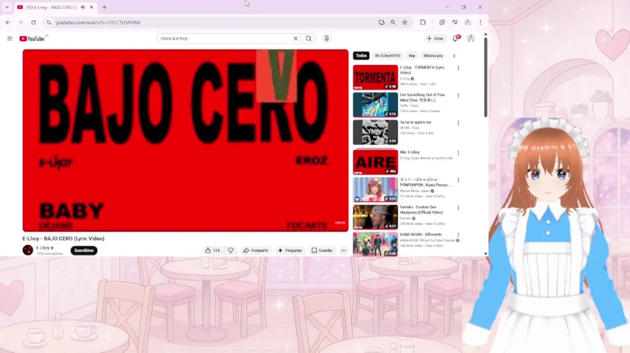Open the media controls icon in toolbar

tap(455, 22)
